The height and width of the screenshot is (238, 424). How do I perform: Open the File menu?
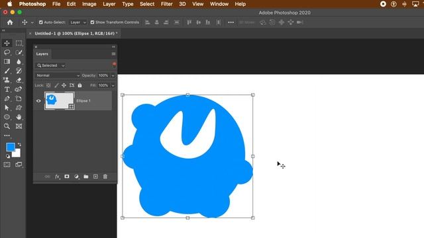56,4
